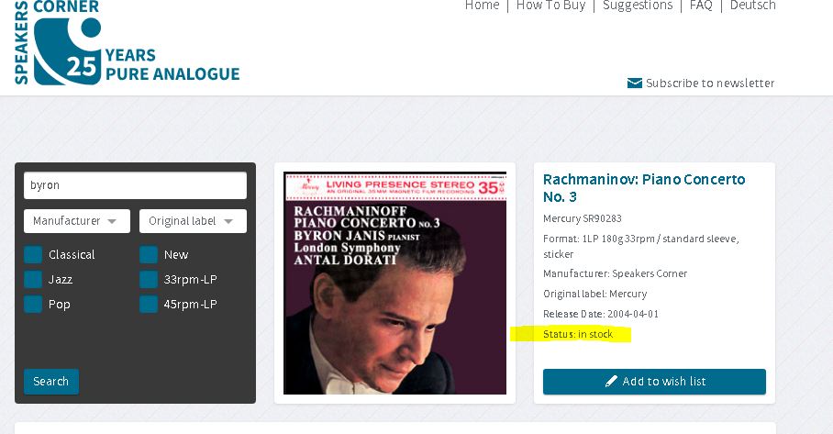Image resolution: width=833 pixels, height=434 pixels.
Task: Click the pencil icon on wish list button
Action: [612, 381]
